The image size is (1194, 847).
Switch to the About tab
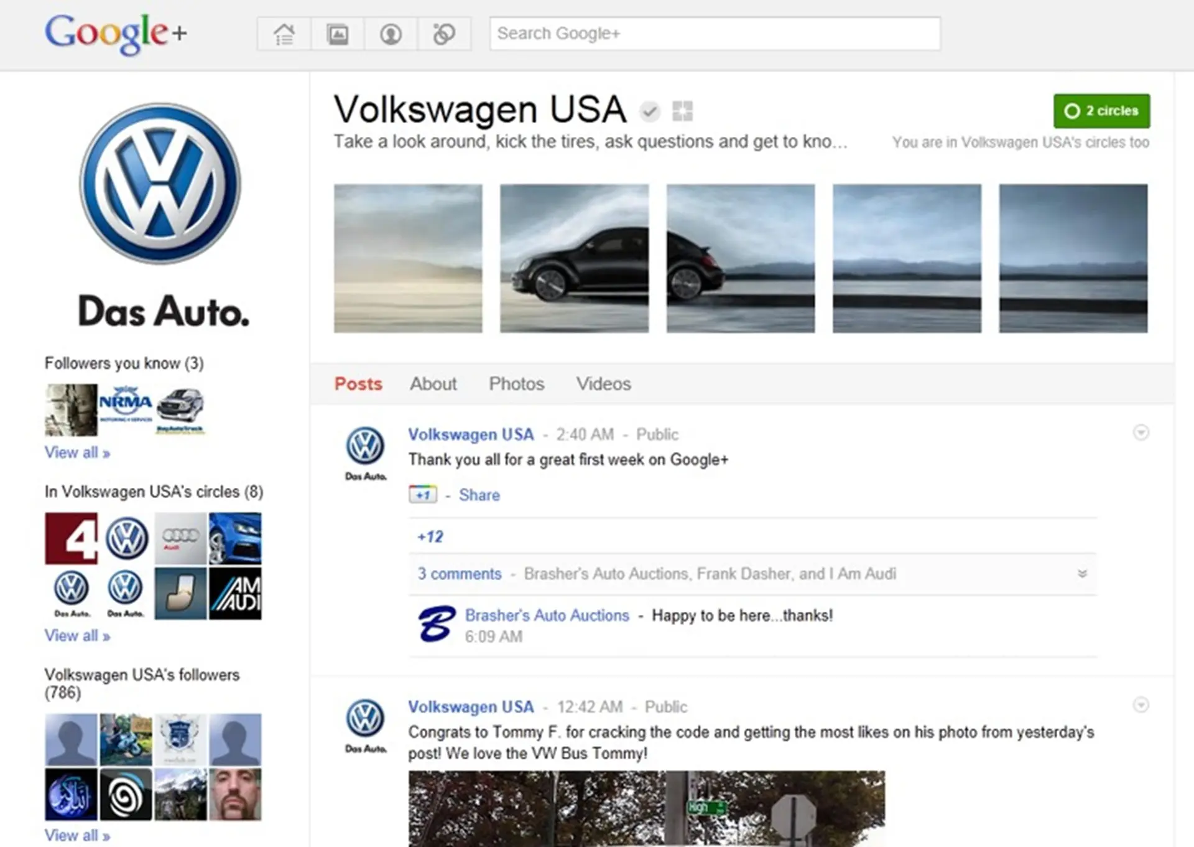point(433,384)
